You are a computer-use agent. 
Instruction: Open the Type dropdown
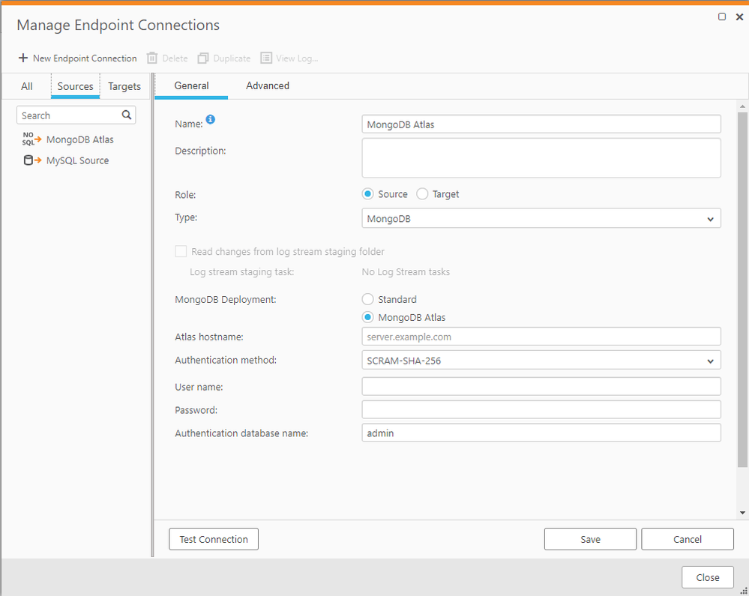point(710,217)
